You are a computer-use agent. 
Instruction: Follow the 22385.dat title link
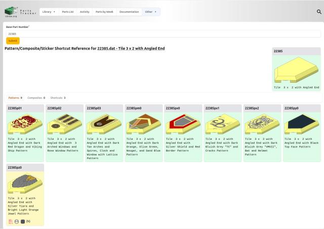(131, 49)
